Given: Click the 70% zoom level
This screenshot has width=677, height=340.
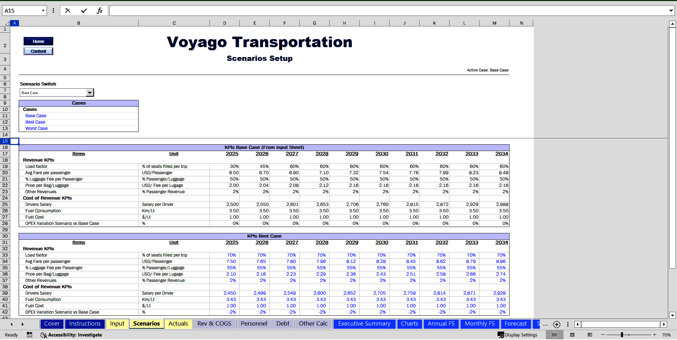Looking at the screenshot, I should pos(666,335).
